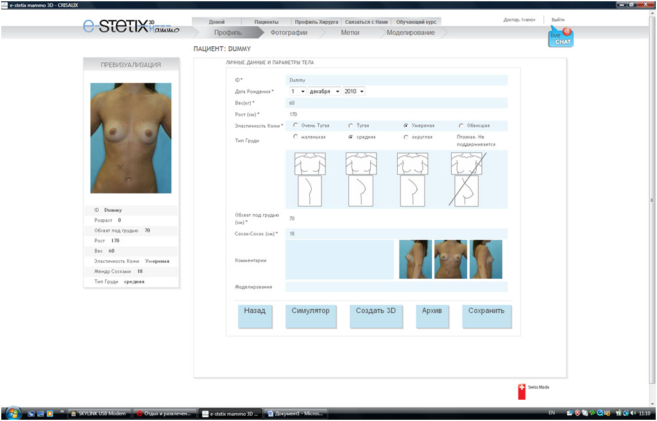
Task: Click the large preview photo
Action: 131,138
